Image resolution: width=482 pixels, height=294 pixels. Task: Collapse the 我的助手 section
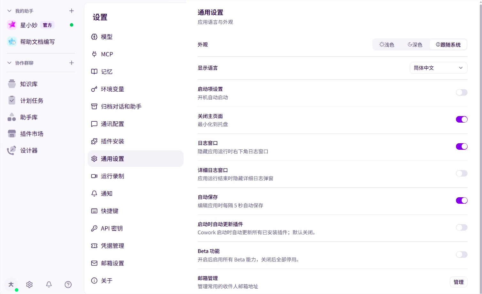pos(9,11)
